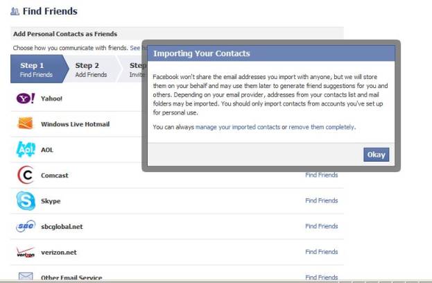Click the 'Find Friends' page title text
The height and width of the screenshot is (283, 432).
pos(50,11)
